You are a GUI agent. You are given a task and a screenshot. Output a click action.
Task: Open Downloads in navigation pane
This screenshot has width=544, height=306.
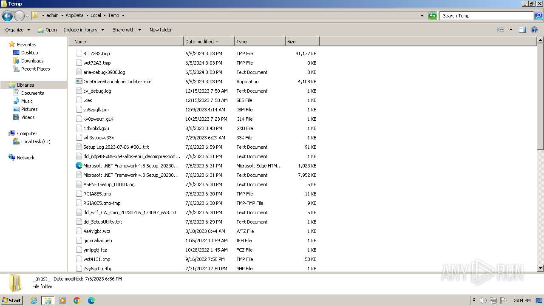click(32, 61)
